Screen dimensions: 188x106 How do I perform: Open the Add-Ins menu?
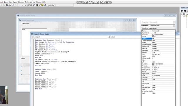pos(32,2)
